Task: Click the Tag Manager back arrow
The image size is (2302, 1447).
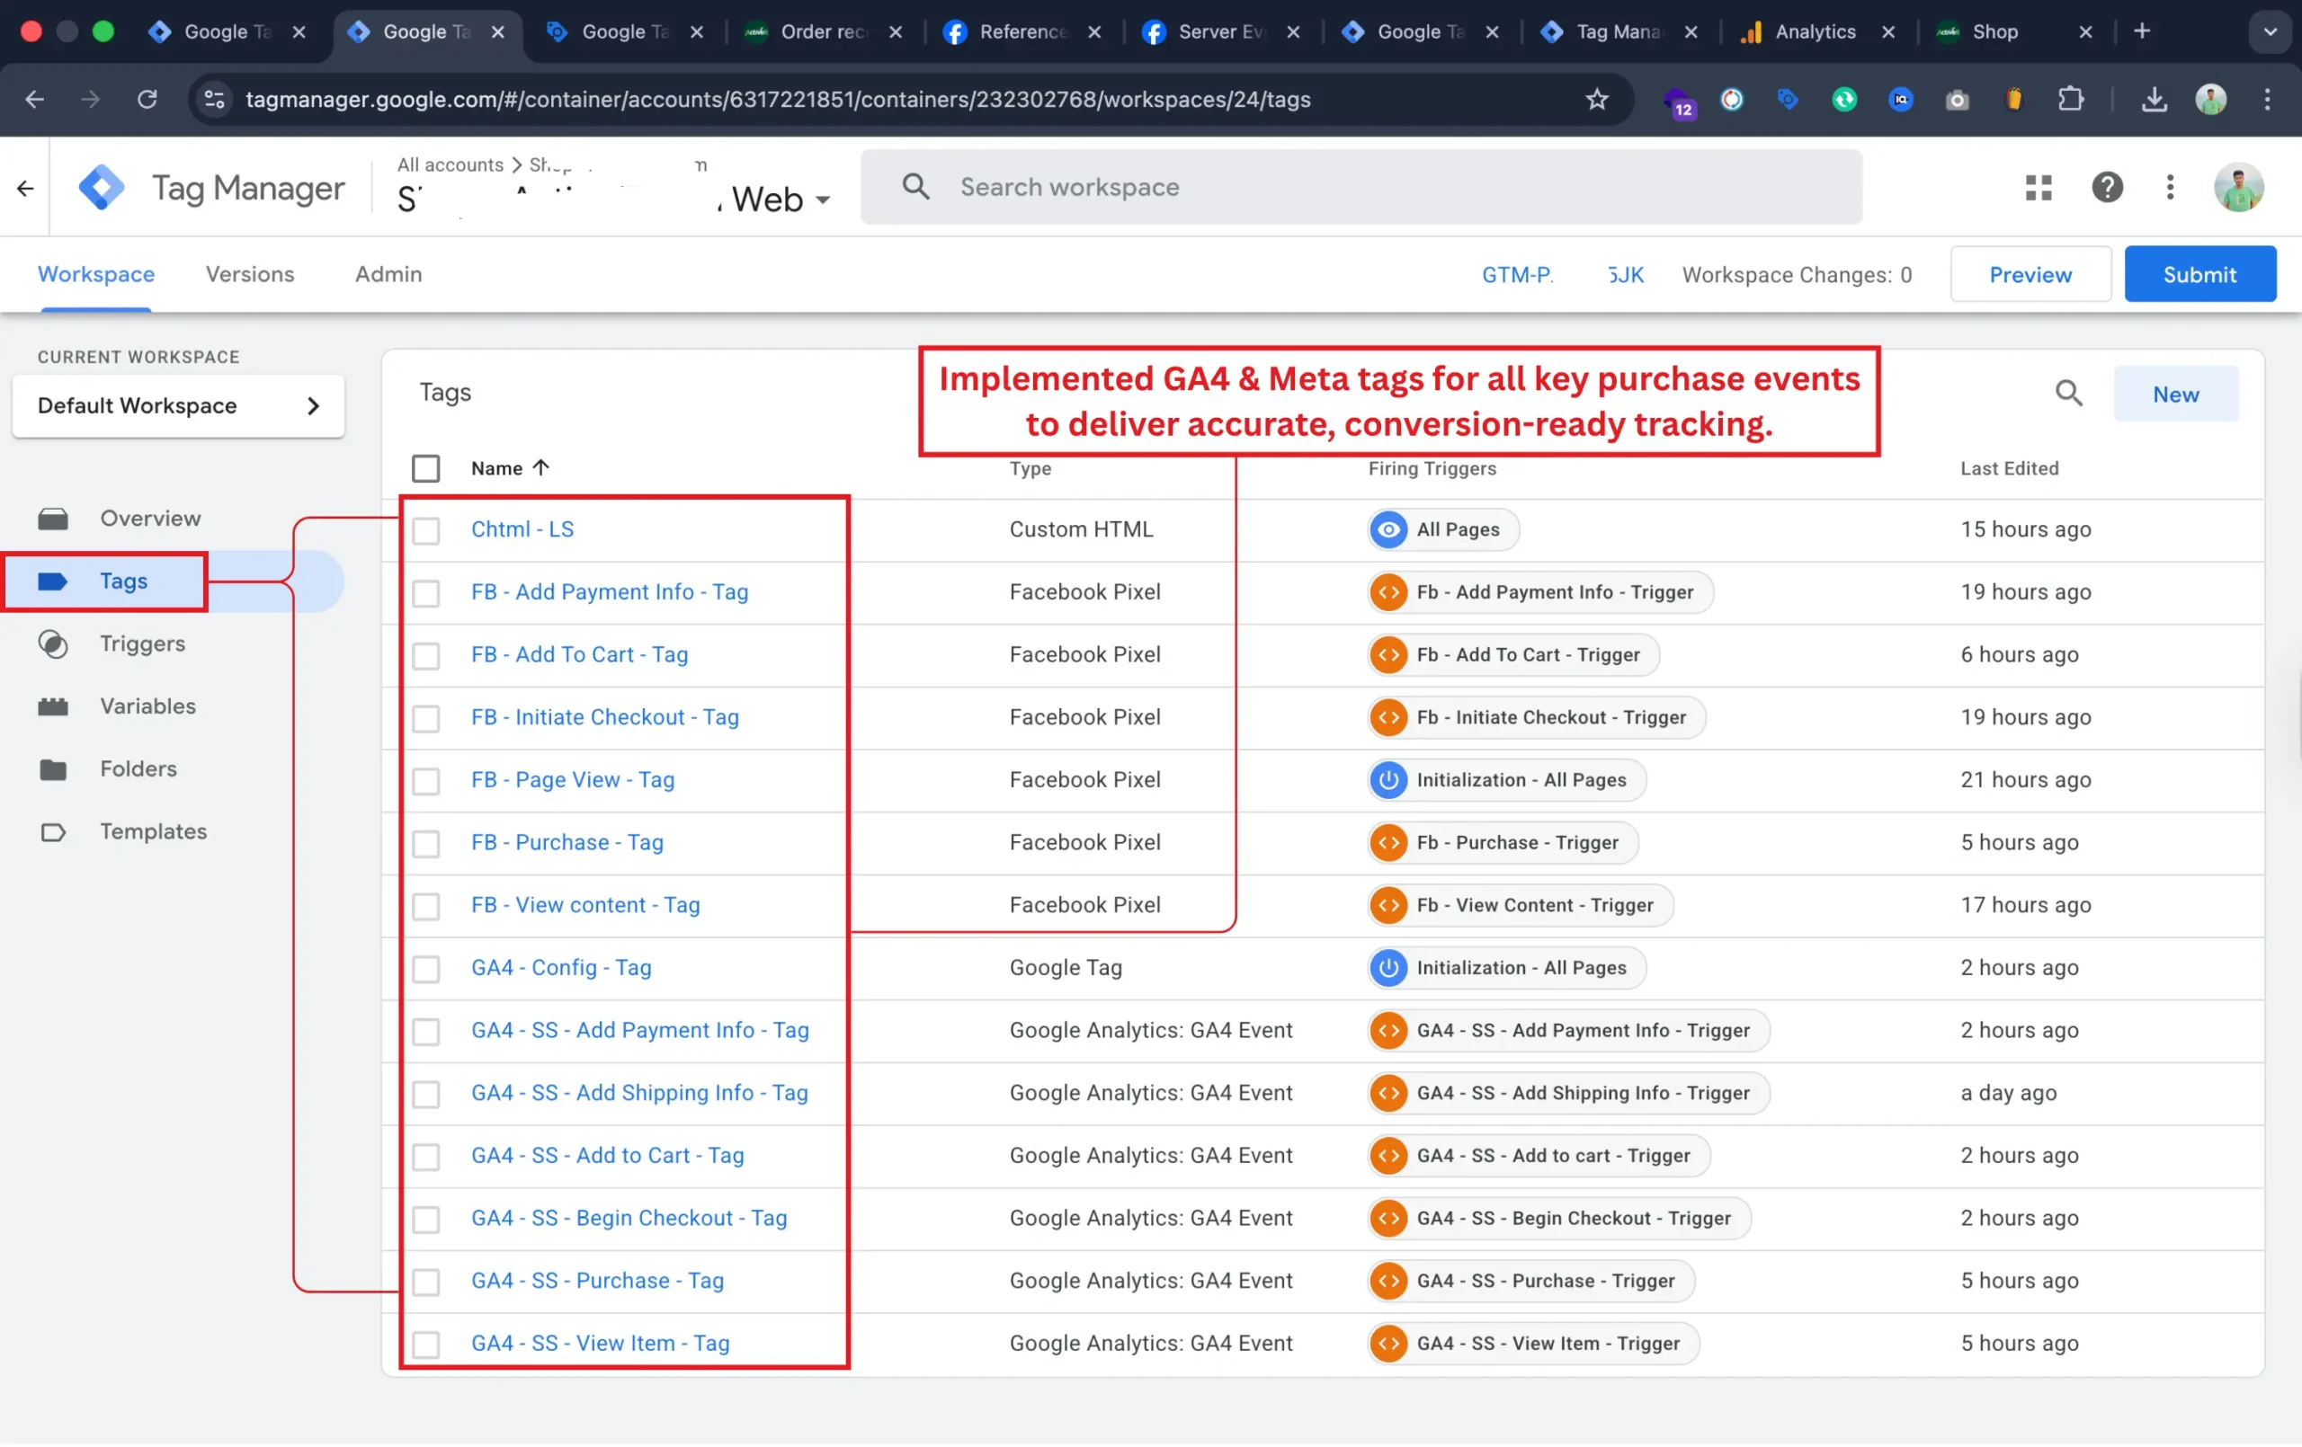Action: click(x=26, y=188)
